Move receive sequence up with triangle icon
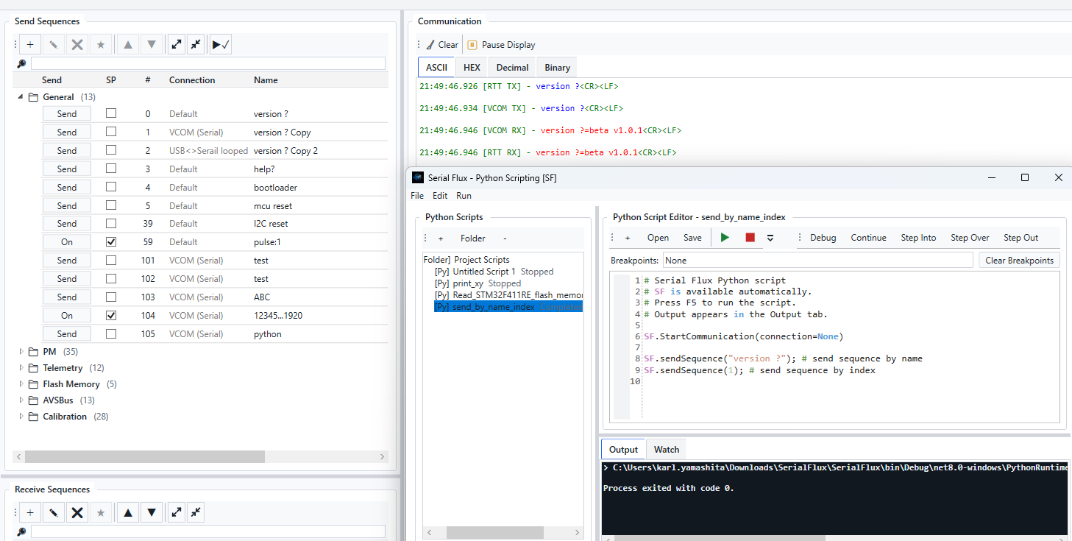 (x=128, y=512)
